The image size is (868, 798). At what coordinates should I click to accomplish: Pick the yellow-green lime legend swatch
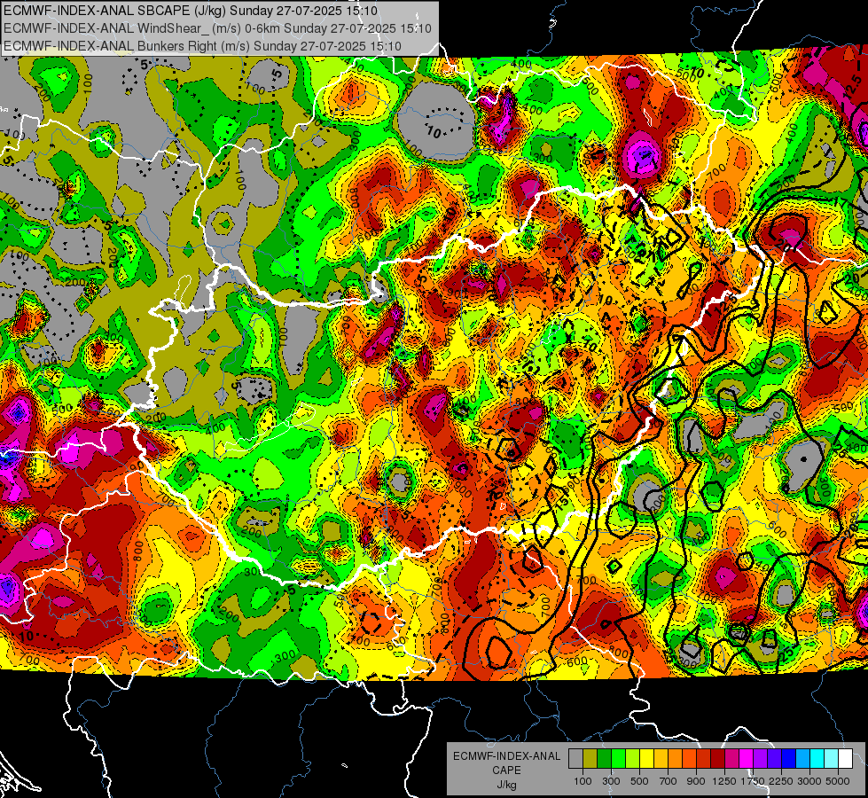pos(633,759)
